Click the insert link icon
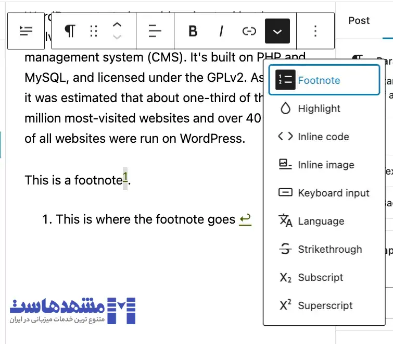The width and height of the screenshot is (393, 344). 249,31
